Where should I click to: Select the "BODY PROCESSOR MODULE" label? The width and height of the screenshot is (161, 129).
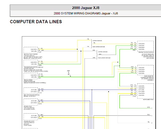tap(31, 95)
